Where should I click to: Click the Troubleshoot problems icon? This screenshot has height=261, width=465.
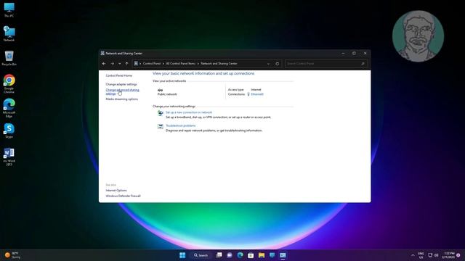[x=160, y=126]
